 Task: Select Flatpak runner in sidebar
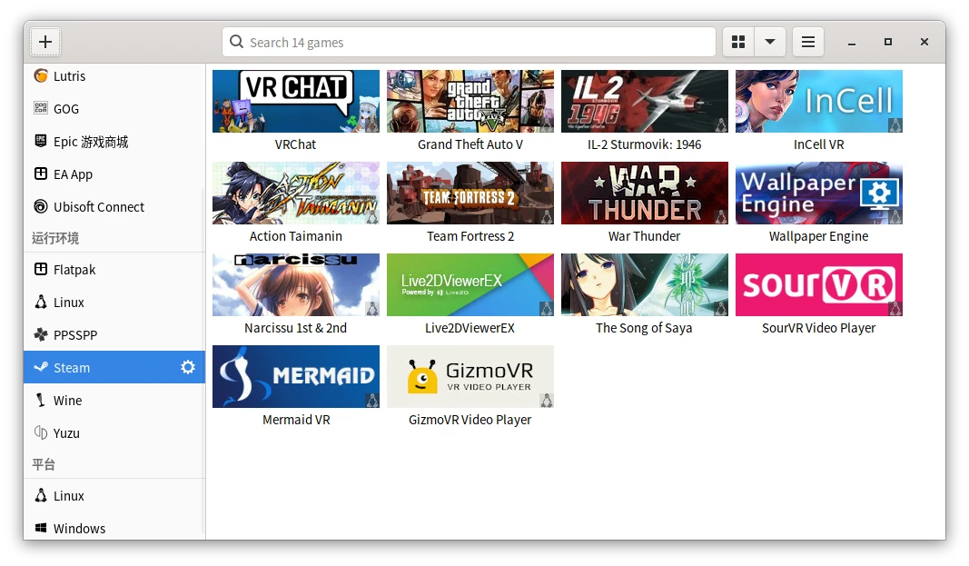coord(74,270)
